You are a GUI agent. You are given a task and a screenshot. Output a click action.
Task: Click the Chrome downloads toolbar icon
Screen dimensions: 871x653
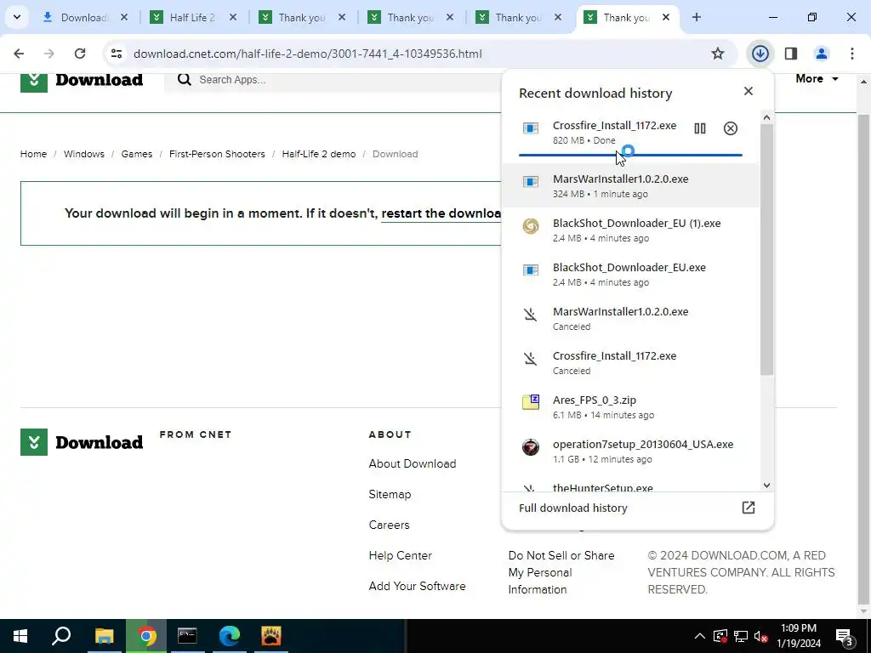[x=760, y=54]
